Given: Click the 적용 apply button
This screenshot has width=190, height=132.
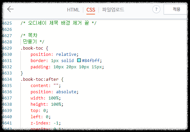Looking at the screenshot, I should 176,9.
